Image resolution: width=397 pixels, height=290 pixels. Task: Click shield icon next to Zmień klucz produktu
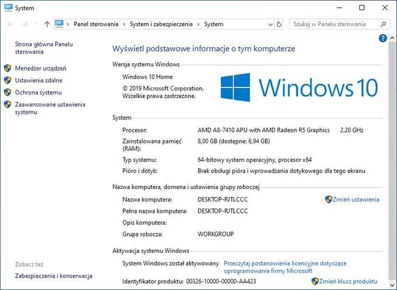click(315, 281)
